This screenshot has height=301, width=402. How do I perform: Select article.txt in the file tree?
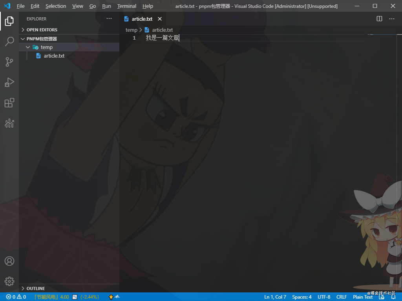point(69,56)
